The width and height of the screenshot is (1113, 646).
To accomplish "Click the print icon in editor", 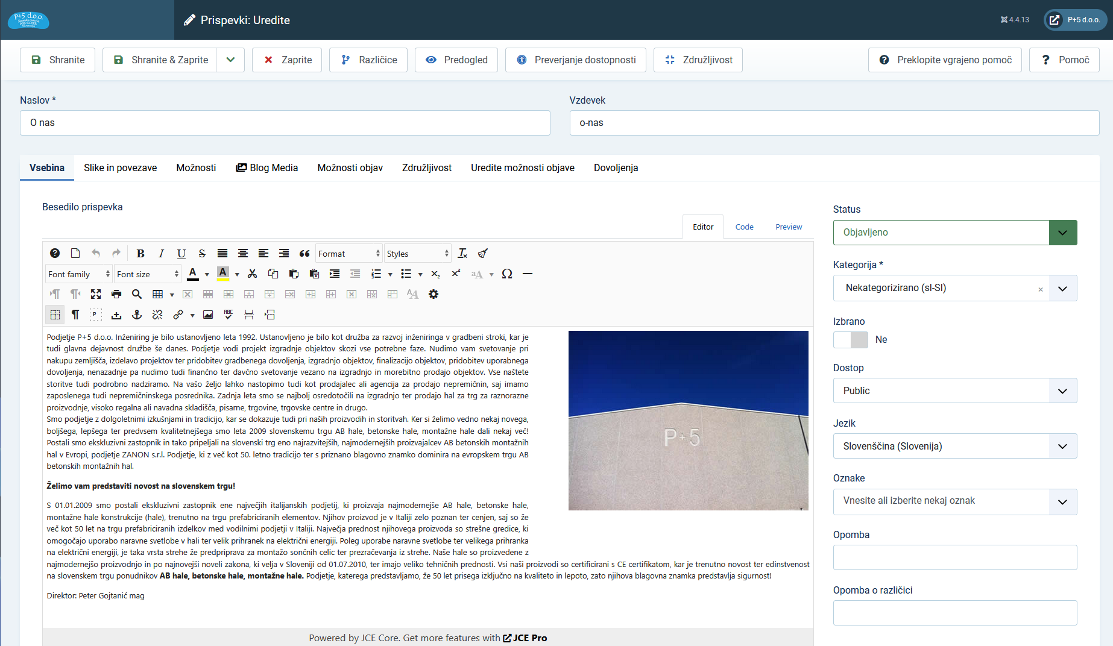I will 116,295.
